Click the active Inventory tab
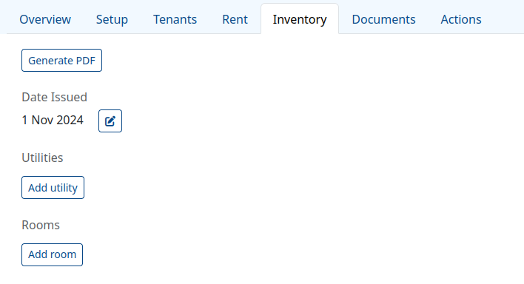524x284 pixels. pos(300,19)
